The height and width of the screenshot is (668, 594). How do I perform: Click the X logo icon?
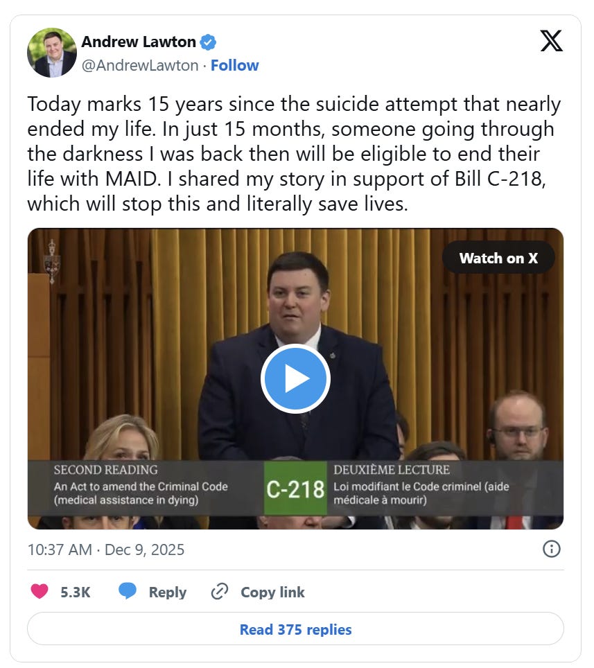click(552, 41)
